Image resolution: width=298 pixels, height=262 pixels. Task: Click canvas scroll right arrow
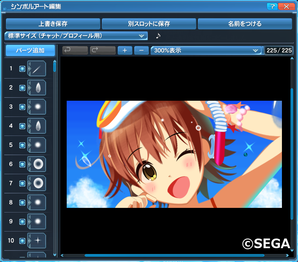click(x=287, y=255)
